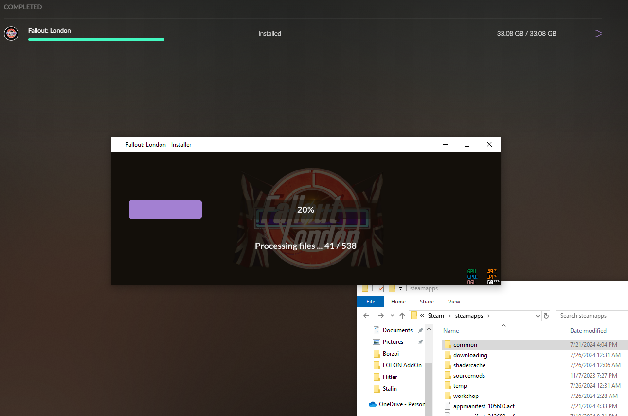Click the New folder quick access toolbar icon

tap(392, 288)
